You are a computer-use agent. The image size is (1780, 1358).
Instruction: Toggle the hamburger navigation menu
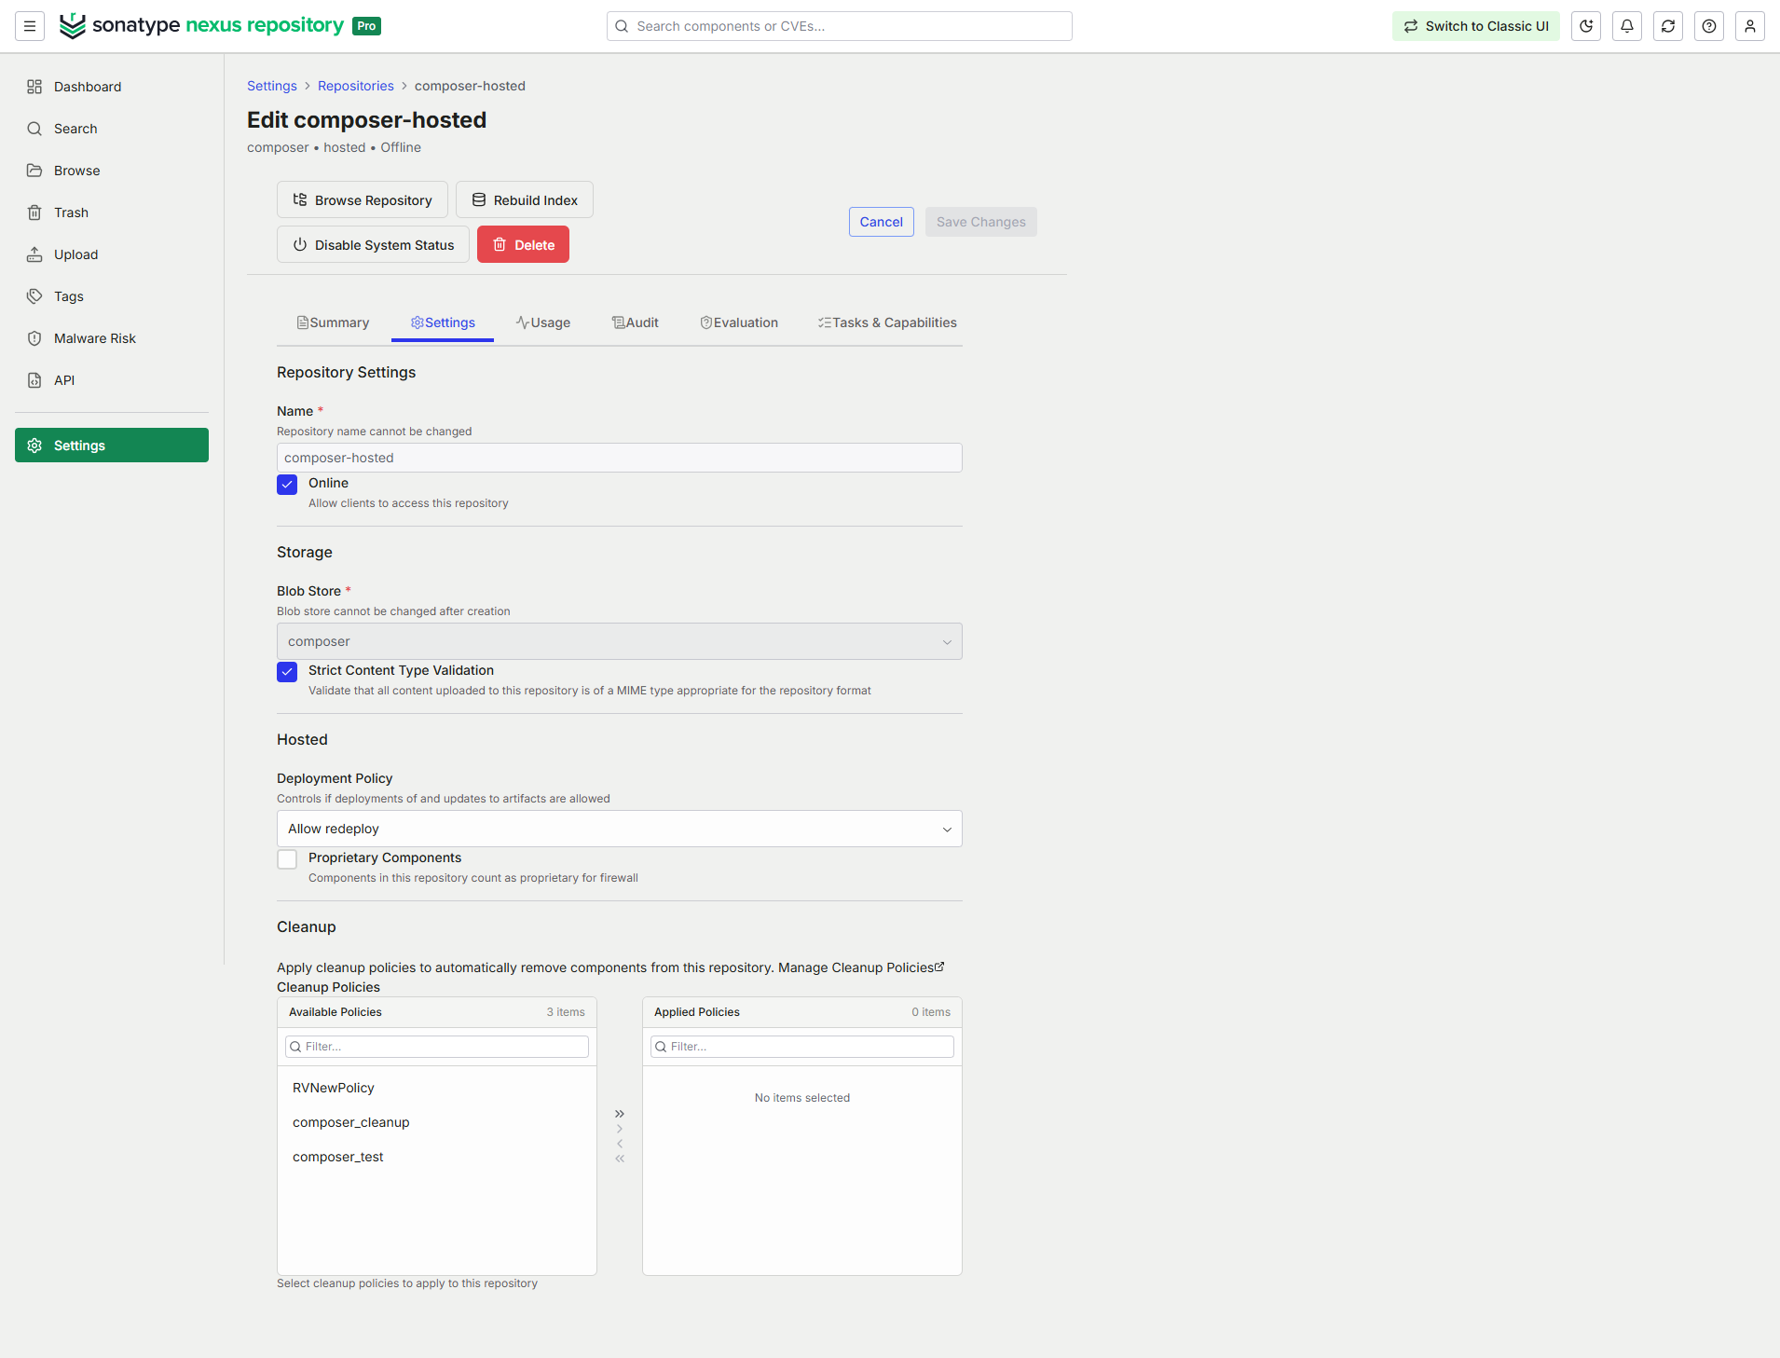point(30,26)
